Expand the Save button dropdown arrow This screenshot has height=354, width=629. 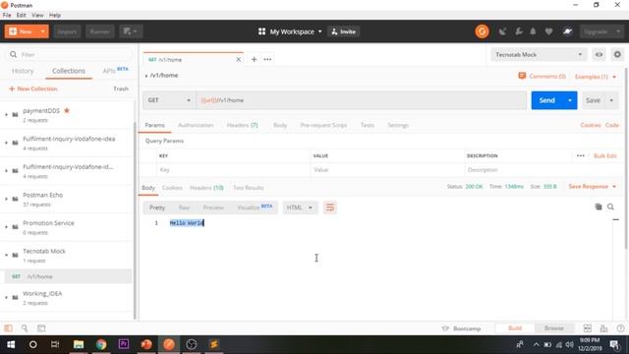tap(611, 100)
